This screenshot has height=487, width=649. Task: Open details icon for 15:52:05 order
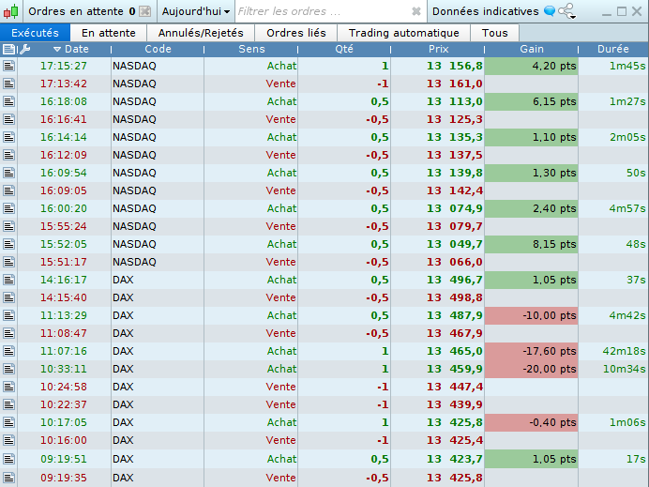pyautogui.click(x=9, y=244)
